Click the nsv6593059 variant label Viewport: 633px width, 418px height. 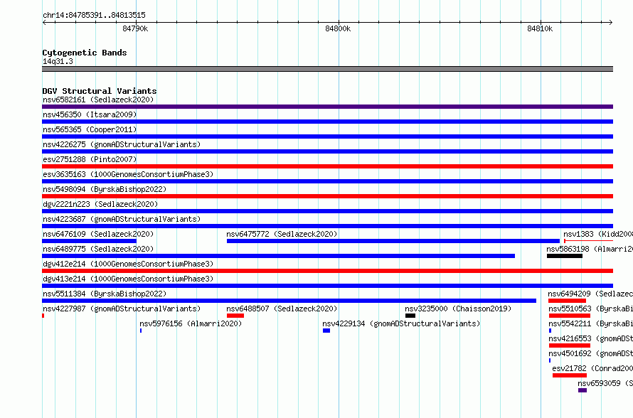[x=605, y=383]
